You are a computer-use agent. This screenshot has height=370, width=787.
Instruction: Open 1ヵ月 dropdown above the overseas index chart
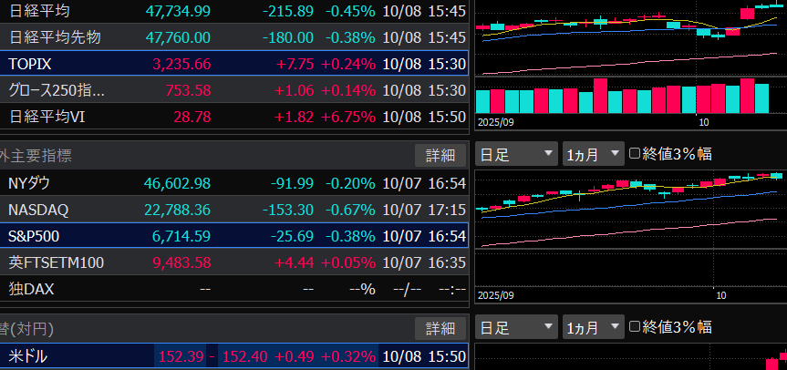(x=592, y=154)
